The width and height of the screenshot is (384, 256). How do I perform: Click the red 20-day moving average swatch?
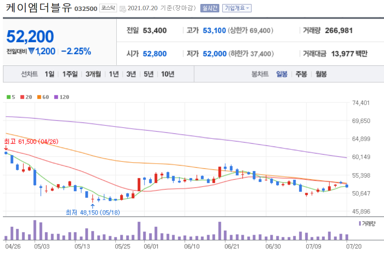point(22,97)
